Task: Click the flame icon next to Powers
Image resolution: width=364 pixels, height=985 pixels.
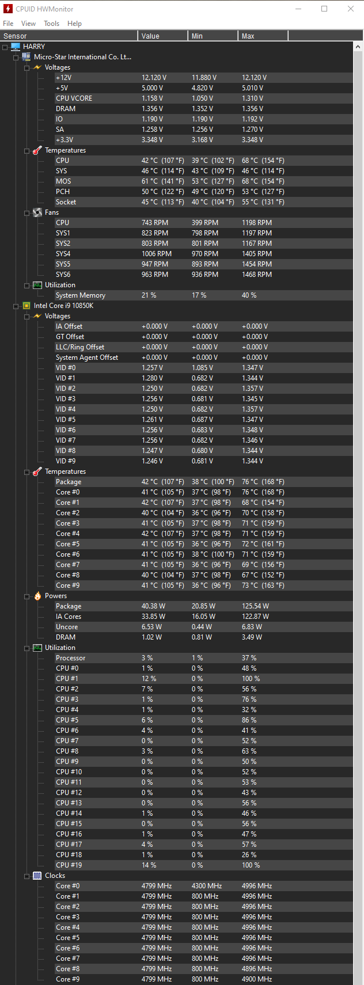Action: coord(37,596)
